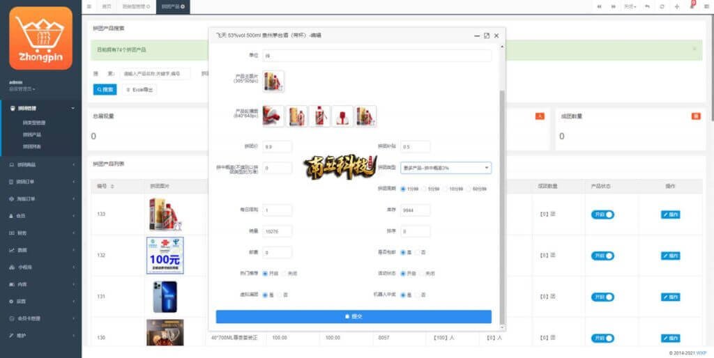Click the tab scroll-left double arrow icon
Viewport: 714px width, 358px height.
pyautogui.click(x=598, y=6)
